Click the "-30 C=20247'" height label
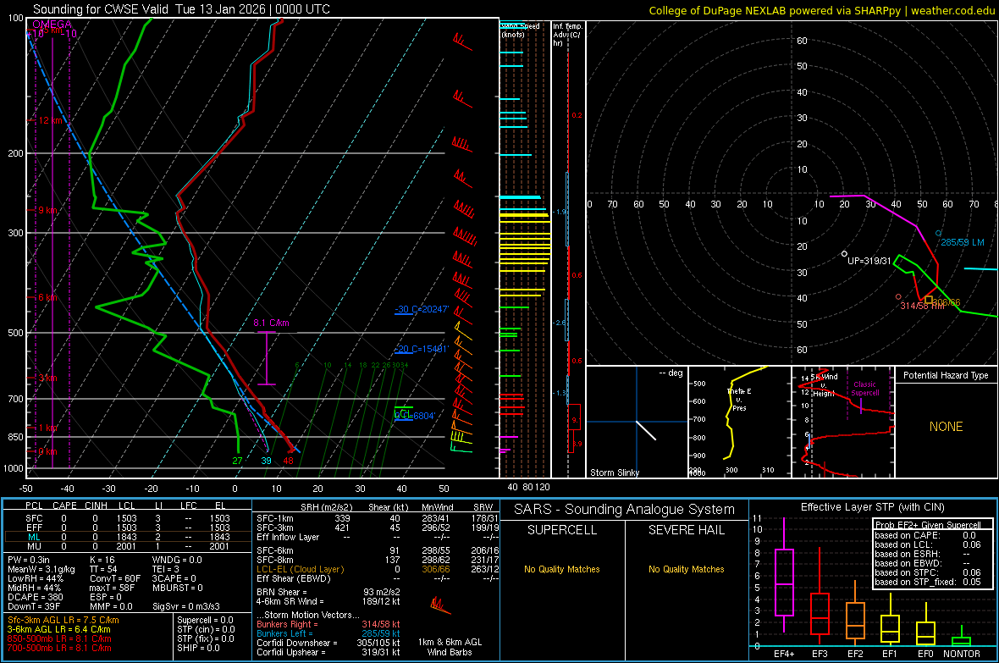This screenshot has height=663, width=999. coord(422,309)
